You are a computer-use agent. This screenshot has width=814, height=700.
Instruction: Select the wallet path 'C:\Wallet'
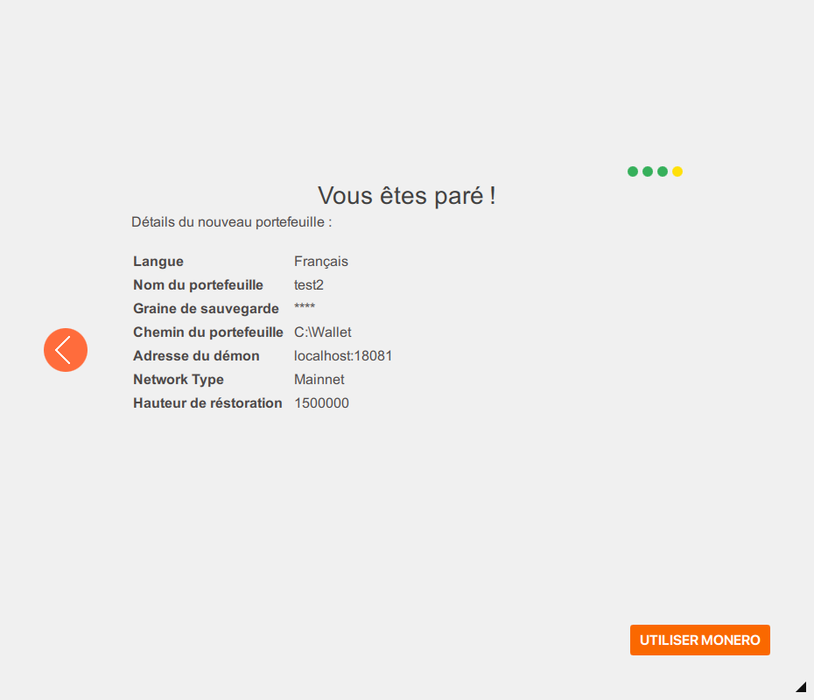click(323, 332)
